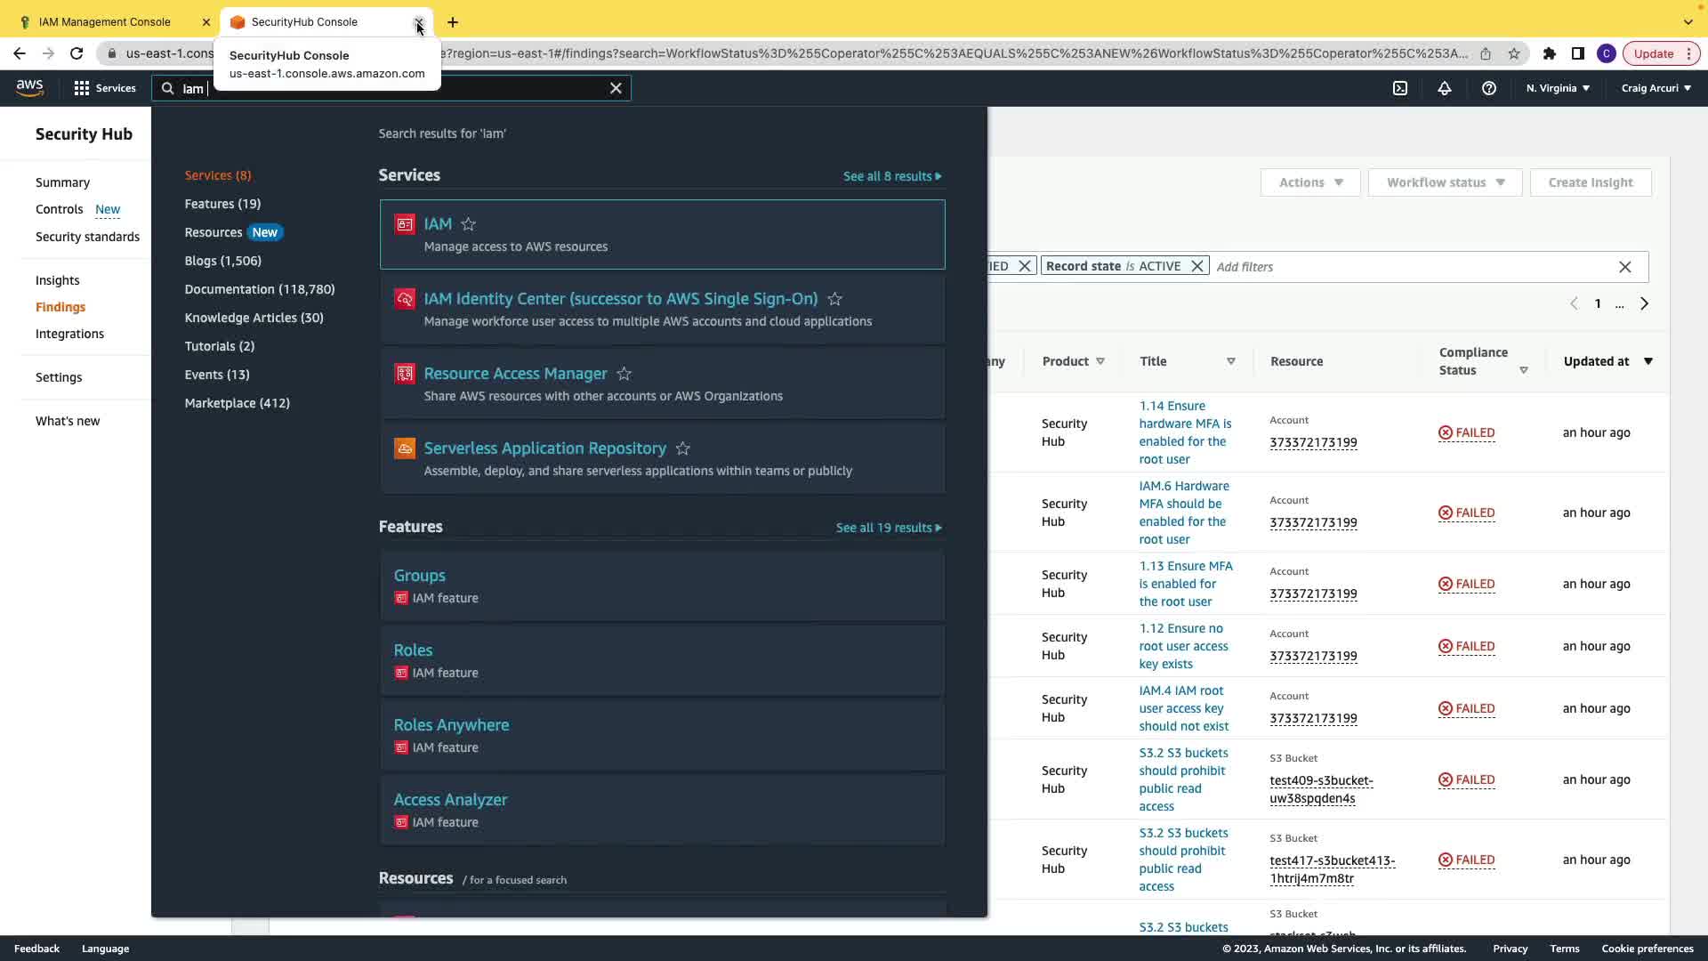Open the notifications bell icon

pyautogui.click(x=1444, y=88)
